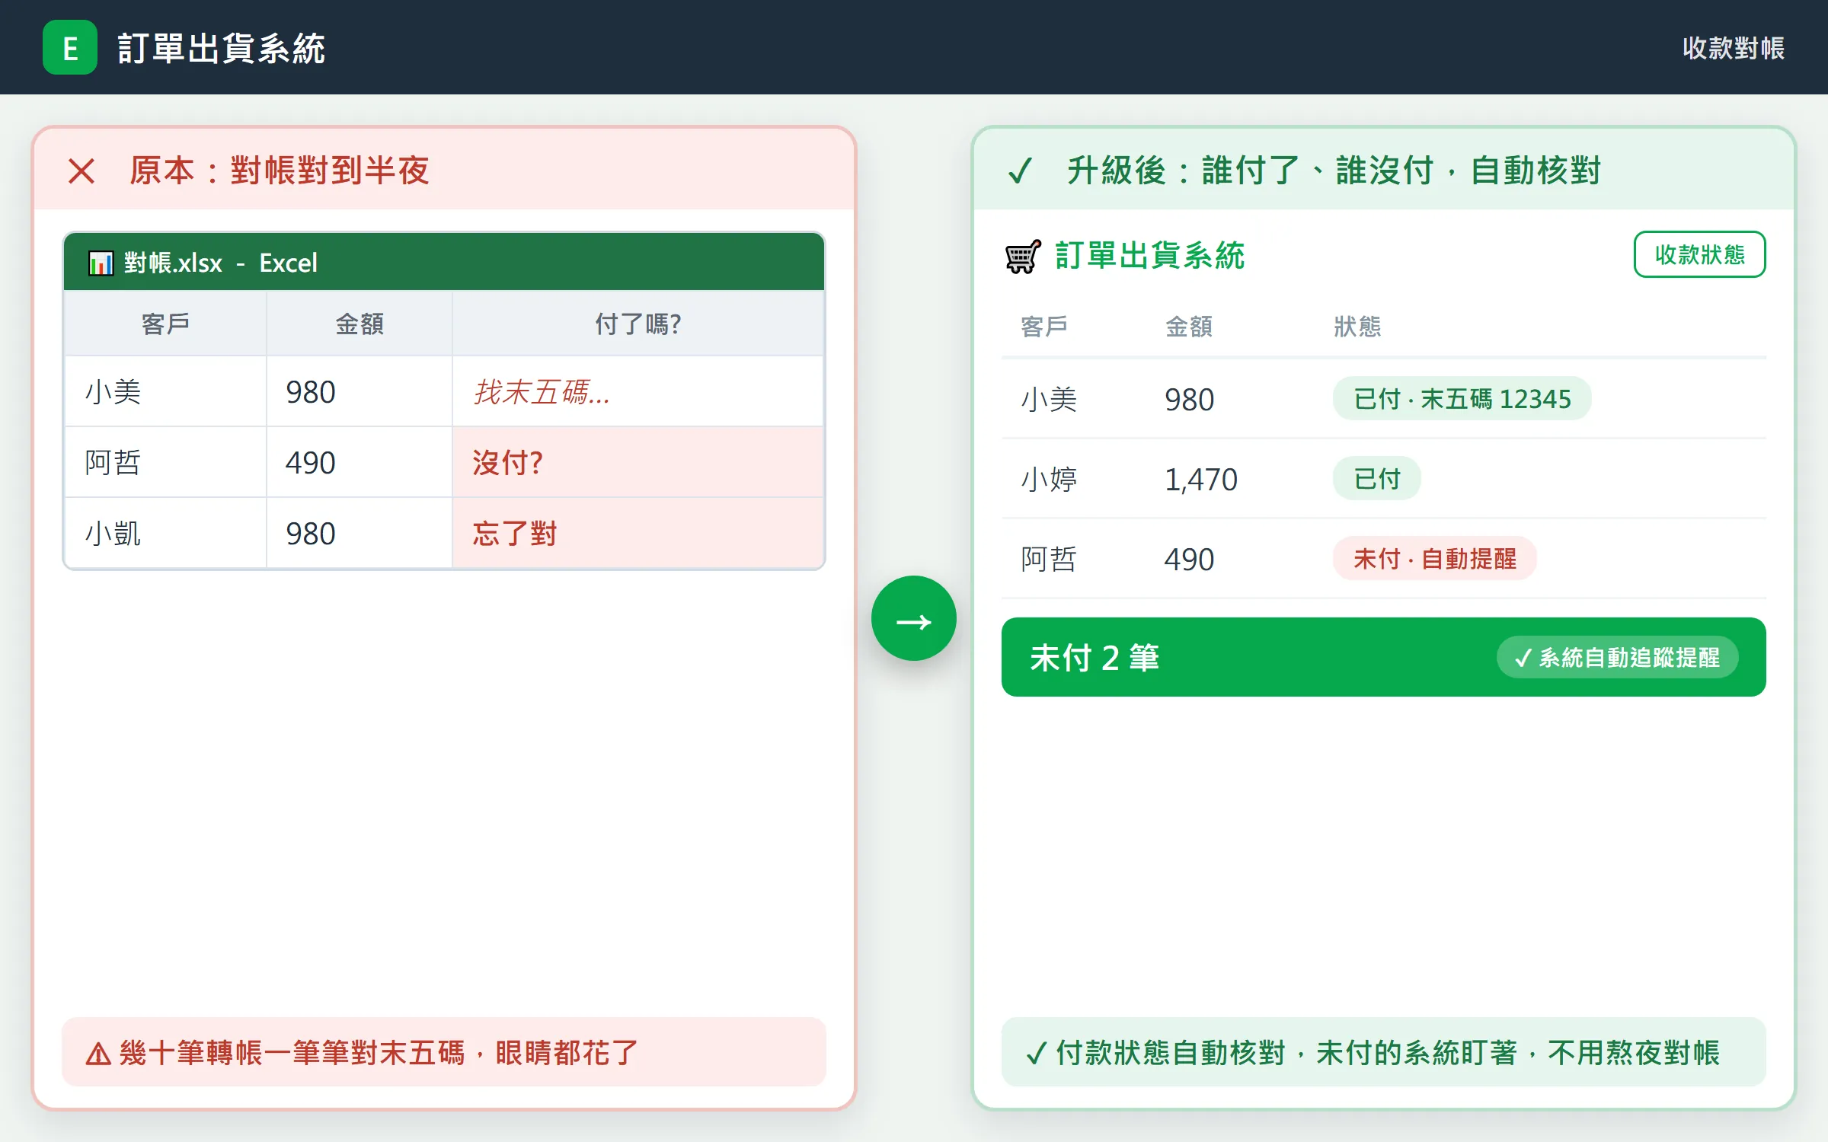Click the 沒付? cell
The height and width of the screenshot is (1142, 1828).
point(638,462)
